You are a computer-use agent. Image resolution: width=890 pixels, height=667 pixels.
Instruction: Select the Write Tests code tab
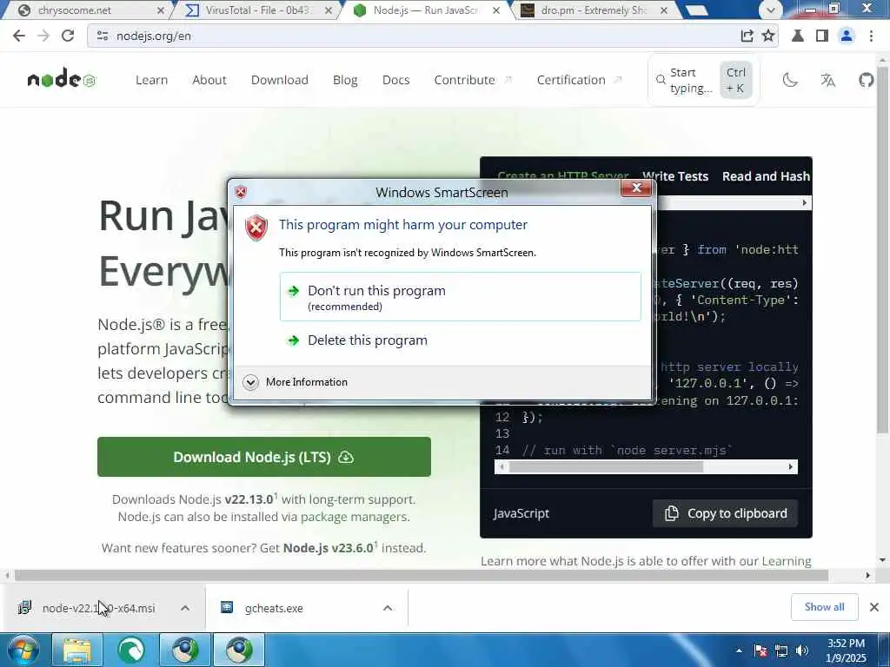(x=674, y=176)
